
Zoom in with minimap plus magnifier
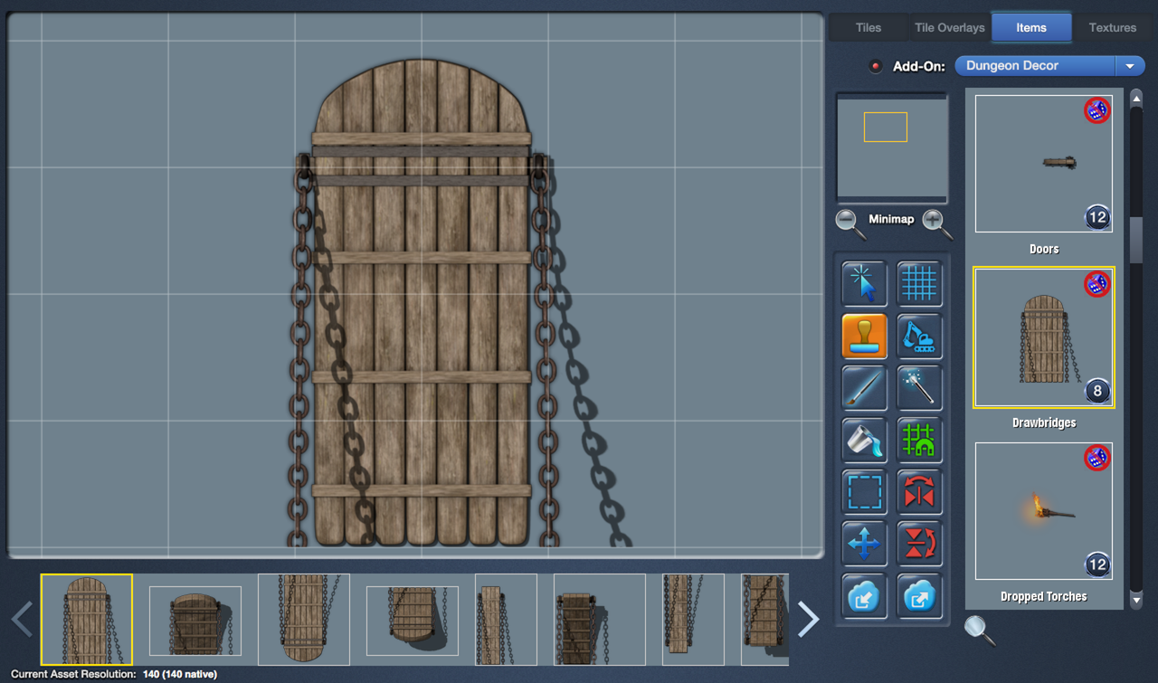(937, 223)
